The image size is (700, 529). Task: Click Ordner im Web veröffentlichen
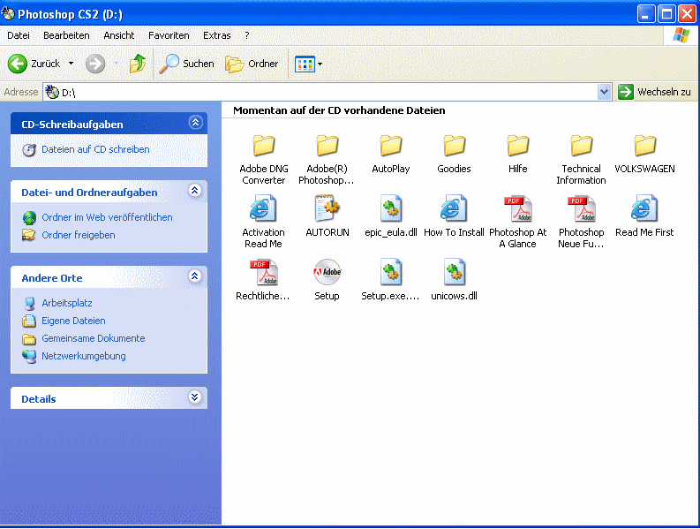107,217
